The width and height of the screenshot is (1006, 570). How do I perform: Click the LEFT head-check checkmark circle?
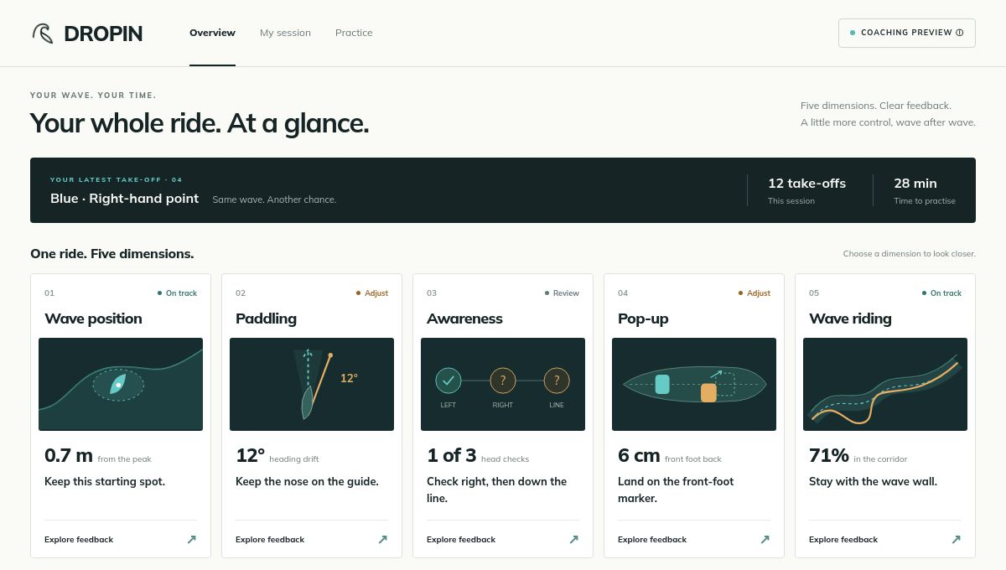449,381
